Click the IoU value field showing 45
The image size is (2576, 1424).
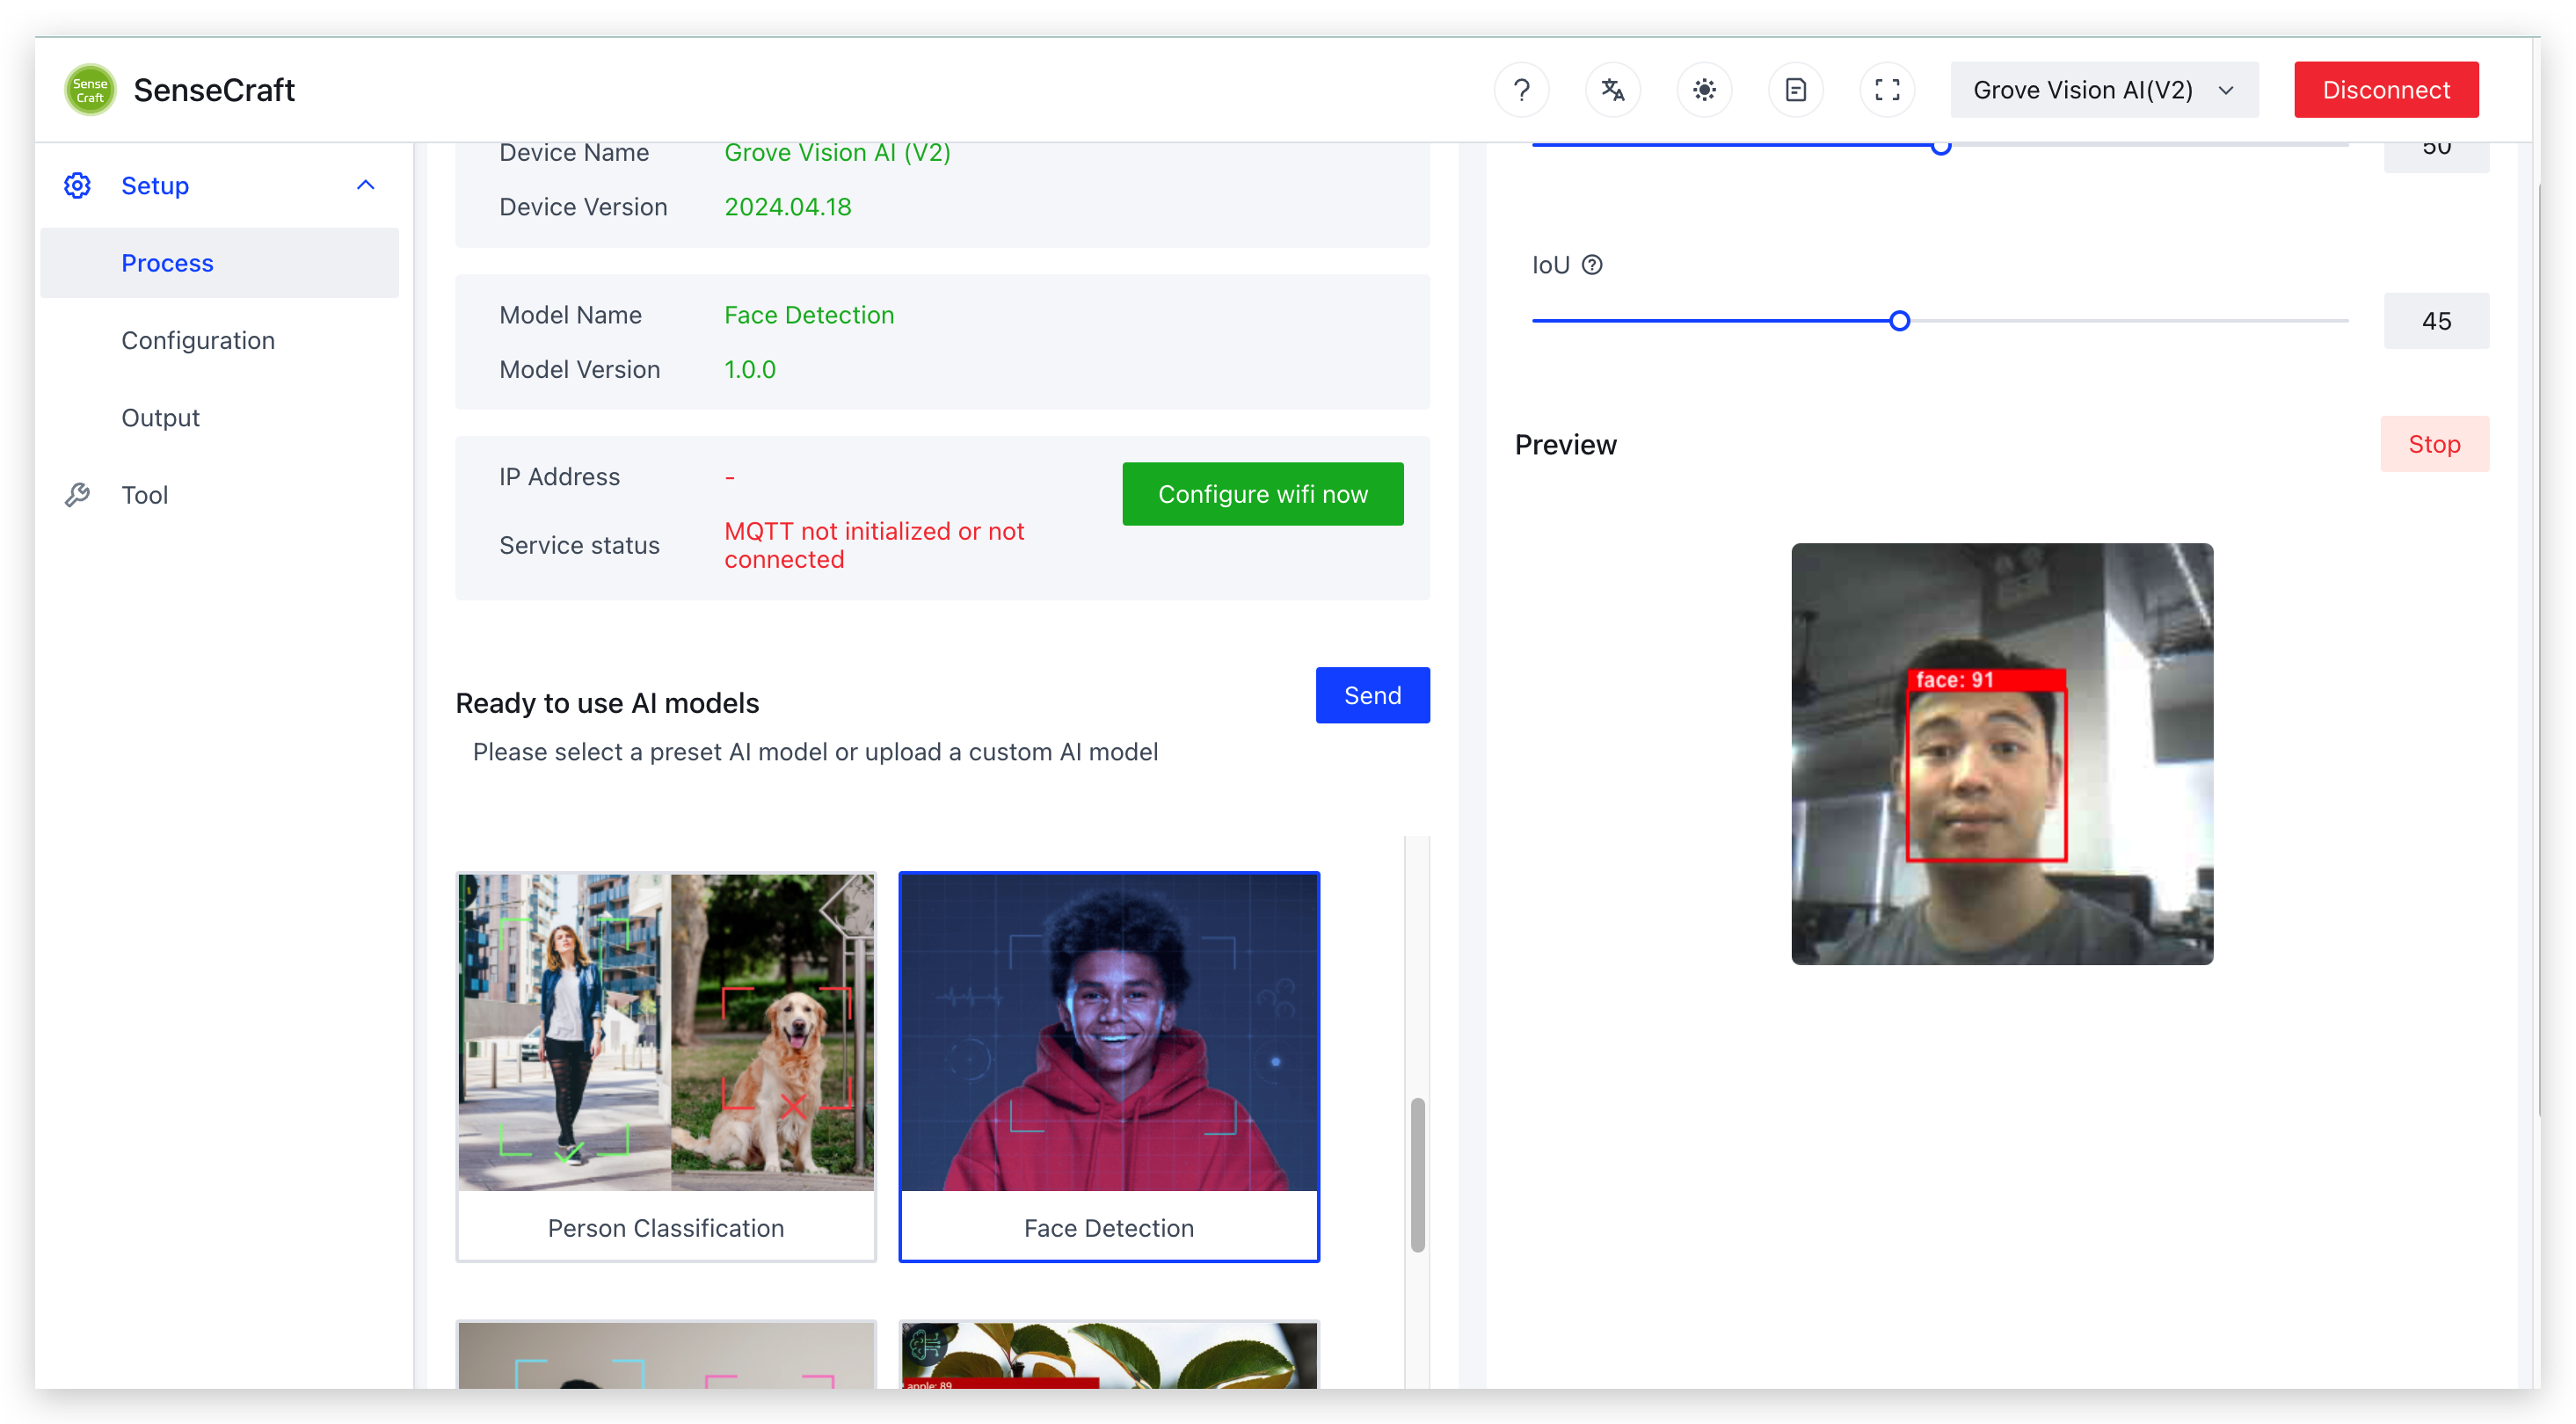pyautogui.click(x=2435, y=321)
